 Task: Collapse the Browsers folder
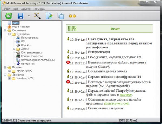[x=5, y=67]
